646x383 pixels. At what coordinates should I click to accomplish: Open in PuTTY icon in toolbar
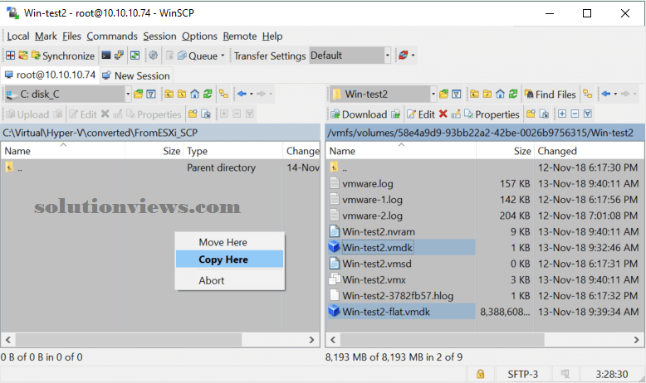(119, 55)
